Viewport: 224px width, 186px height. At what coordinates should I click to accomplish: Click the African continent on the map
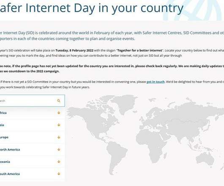(x=151, y=143)
